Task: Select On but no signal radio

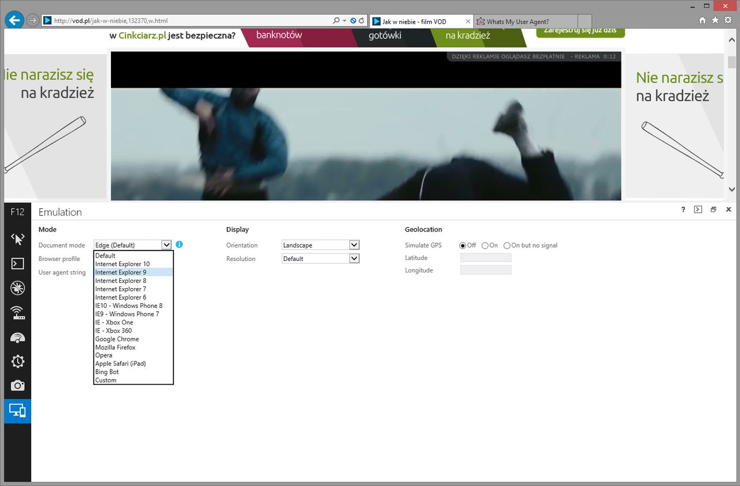Action: (507, 245)
